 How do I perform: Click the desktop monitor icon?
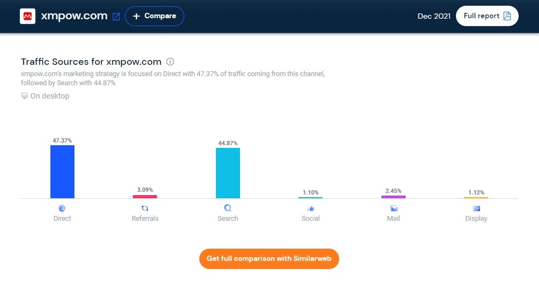(25, 96)
